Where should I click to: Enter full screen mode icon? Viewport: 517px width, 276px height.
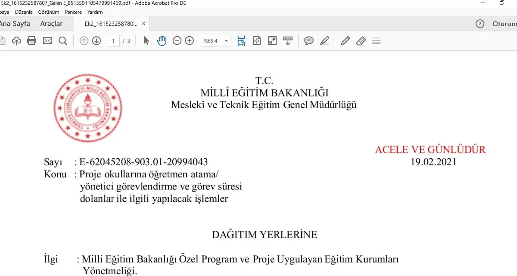(x=272, y=41)
